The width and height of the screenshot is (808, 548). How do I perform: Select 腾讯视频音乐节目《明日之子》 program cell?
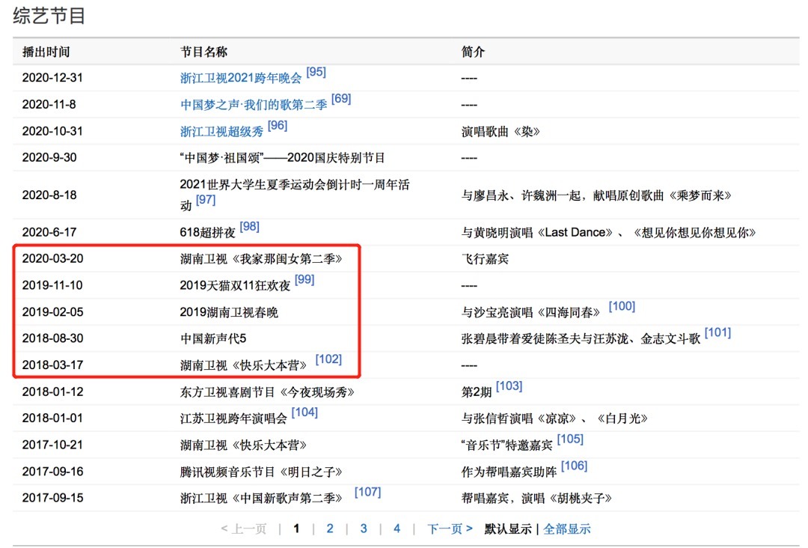coord(261,472)
